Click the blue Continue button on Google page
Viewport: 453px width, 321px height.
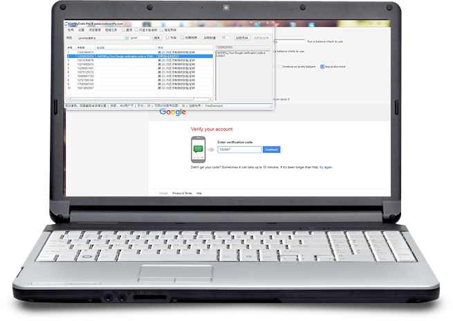pyautogui.click(x=271, y=149)
